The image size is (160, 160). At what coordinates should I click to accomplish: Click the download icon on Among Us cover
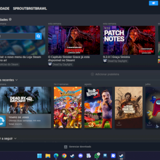point(149,123)
